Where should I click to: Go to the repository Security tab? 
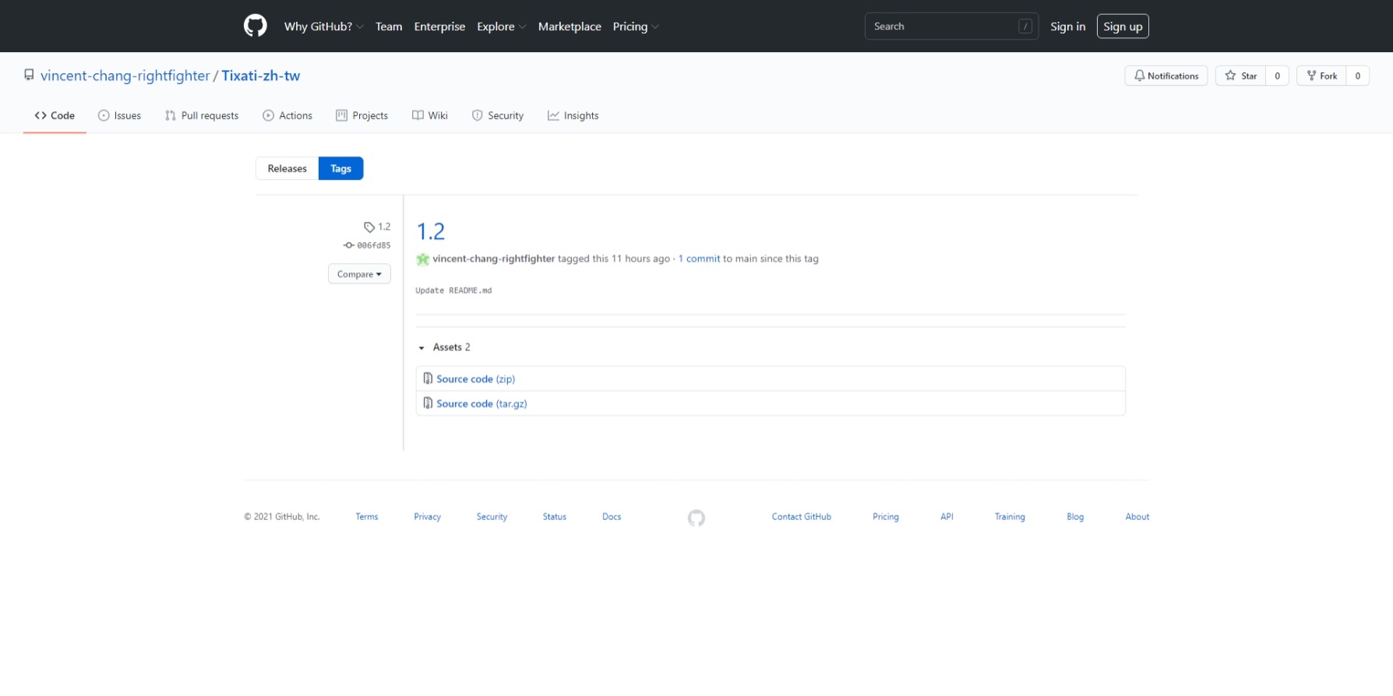click(x=498, y=115)
